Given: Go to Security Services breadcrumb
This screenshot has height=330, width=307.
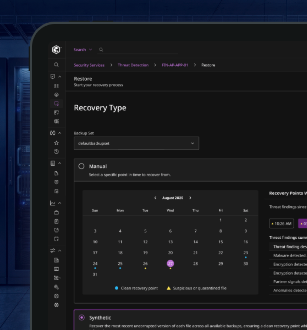Looking at the screenshot, I should click(x=89, y=65).
